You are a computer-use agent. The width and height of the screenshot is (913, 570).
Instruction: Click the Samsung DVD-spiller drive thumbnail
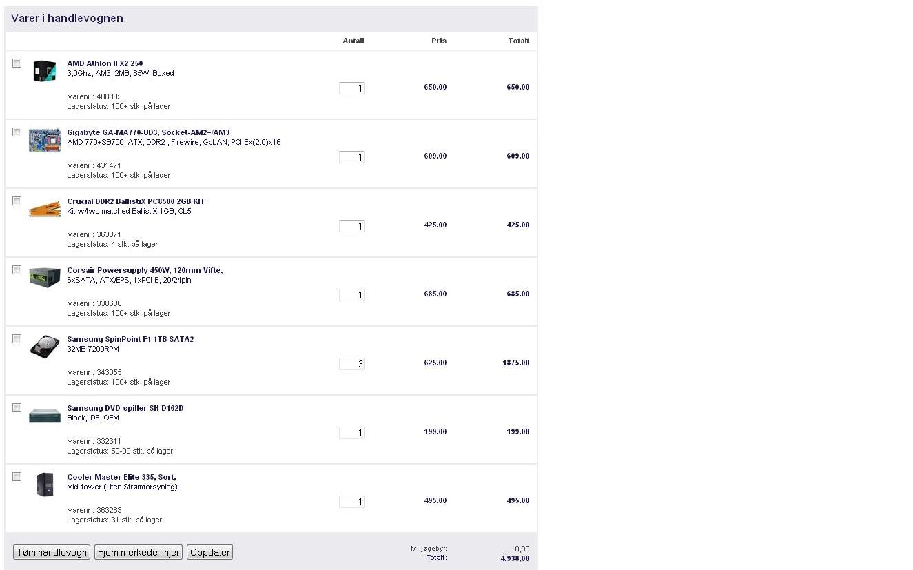44,416
